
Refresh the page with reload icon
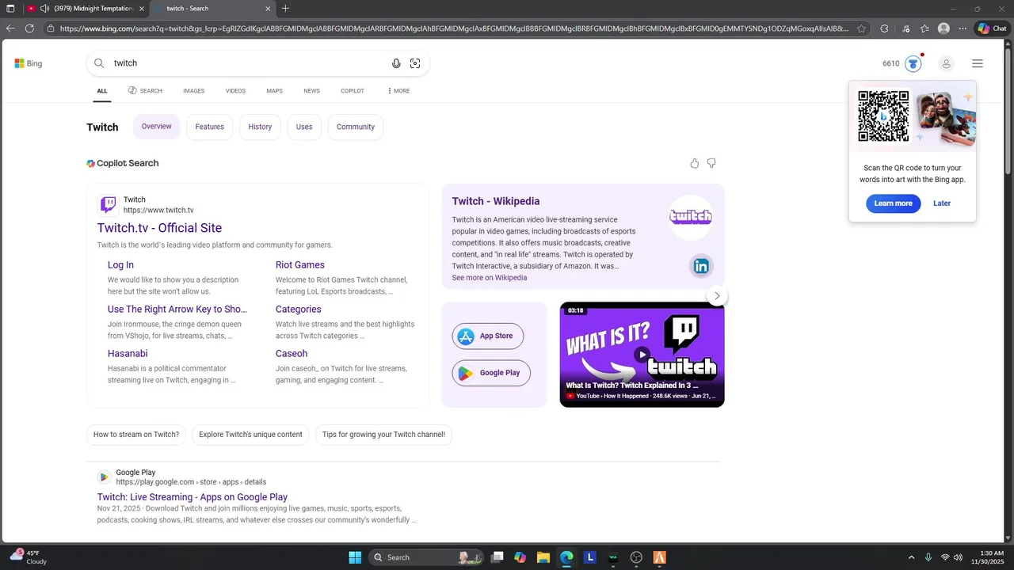tap(29, 28)
